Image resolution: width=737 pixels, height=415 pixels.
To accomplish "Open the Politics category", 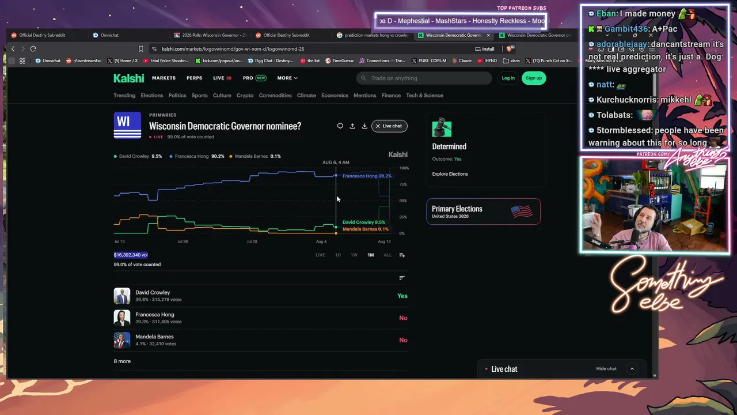I will point(177,96).
